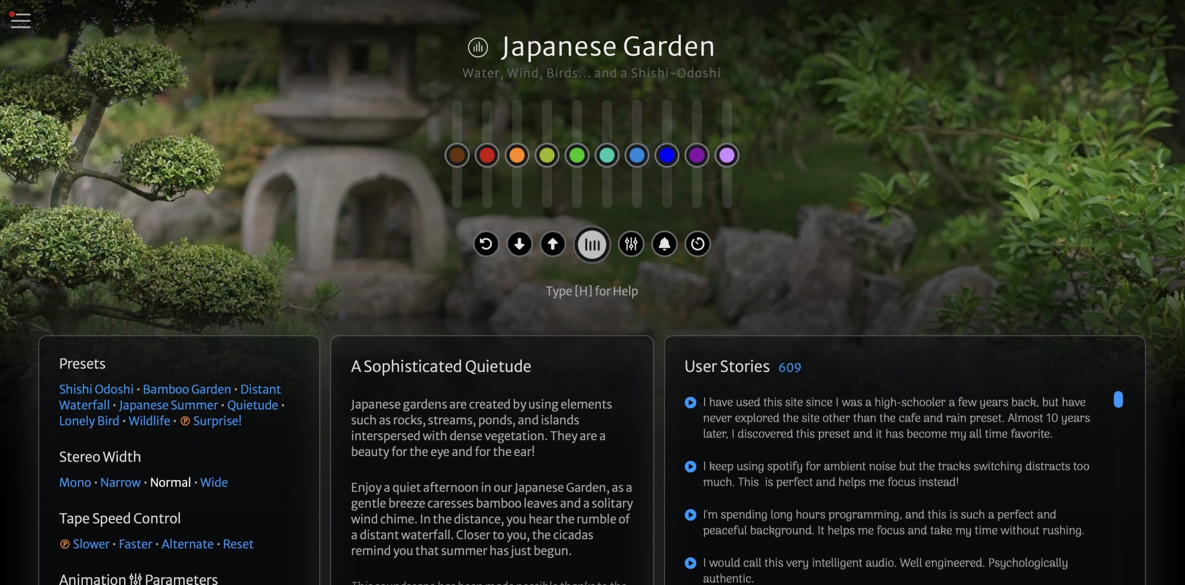Adjust the teal slider knob

pyautogui.click(x=607, y=155)
